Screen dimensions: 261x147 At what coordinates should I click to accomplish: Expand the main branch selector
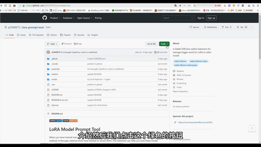[52, 44]
